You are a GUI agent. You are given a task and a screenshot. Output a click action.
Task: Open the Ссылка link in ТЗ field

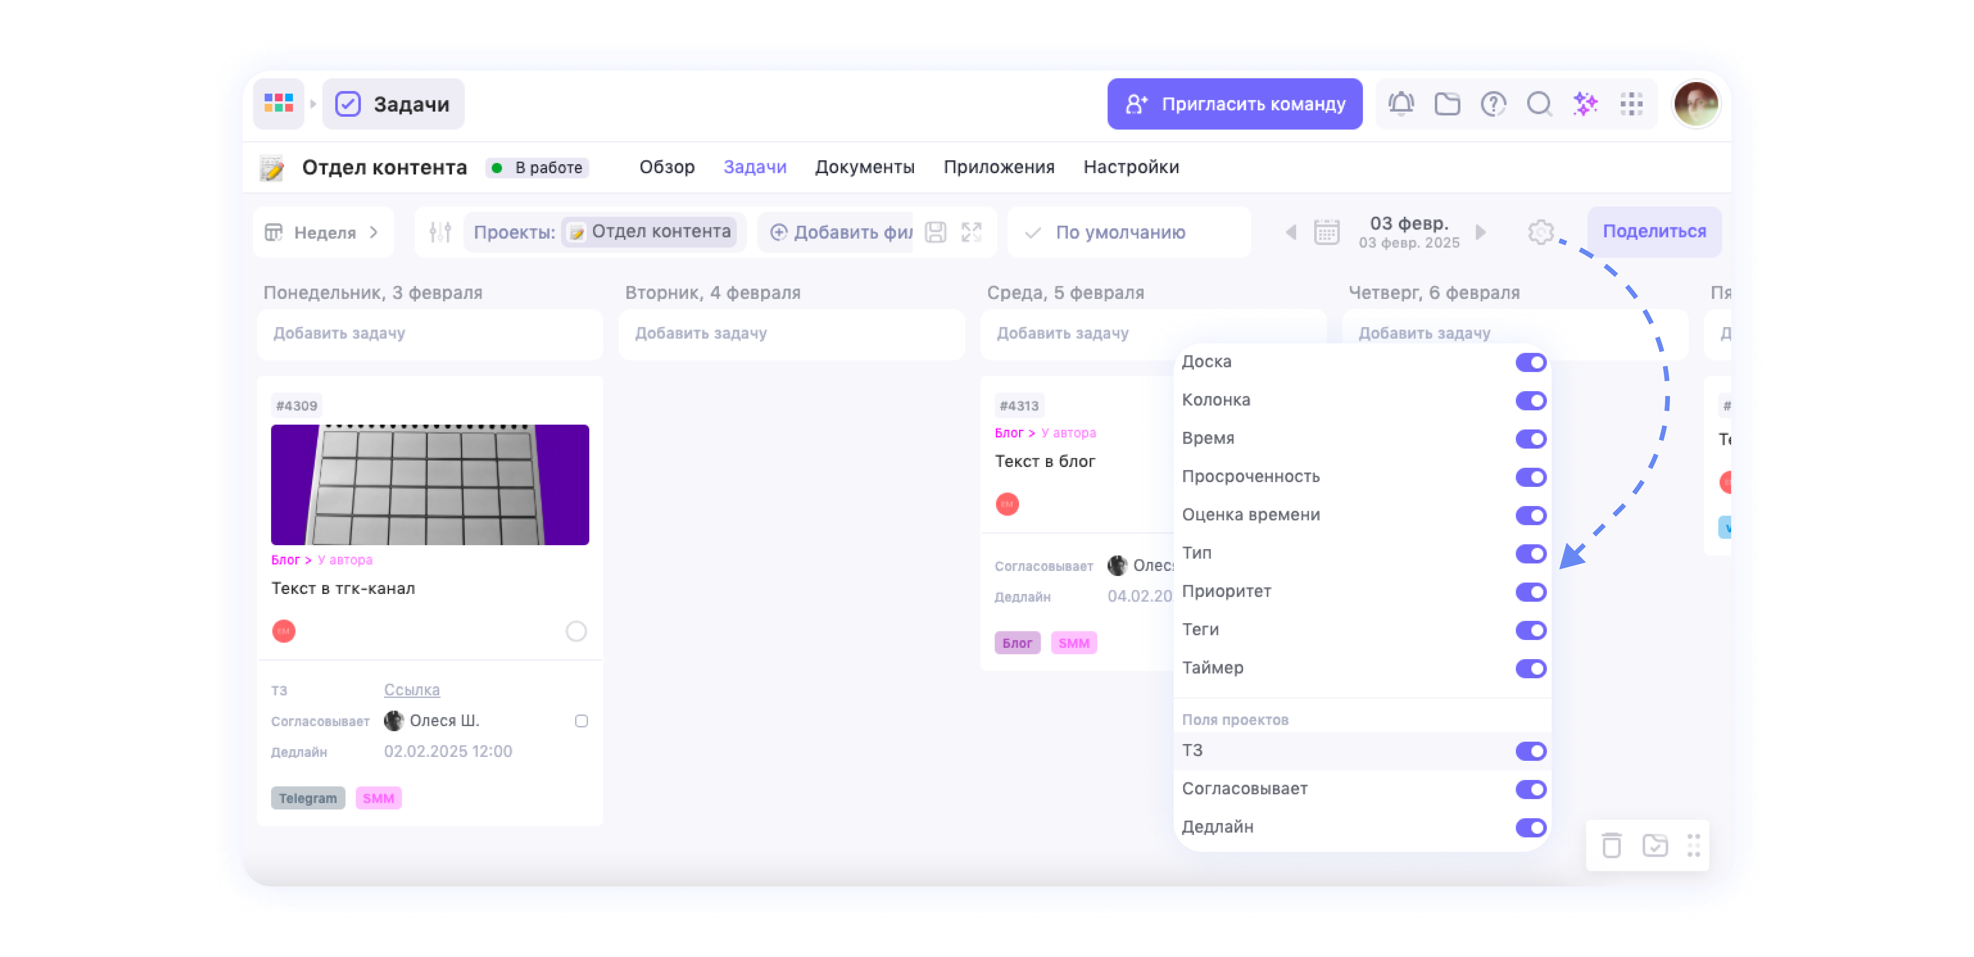click(412, 690)
